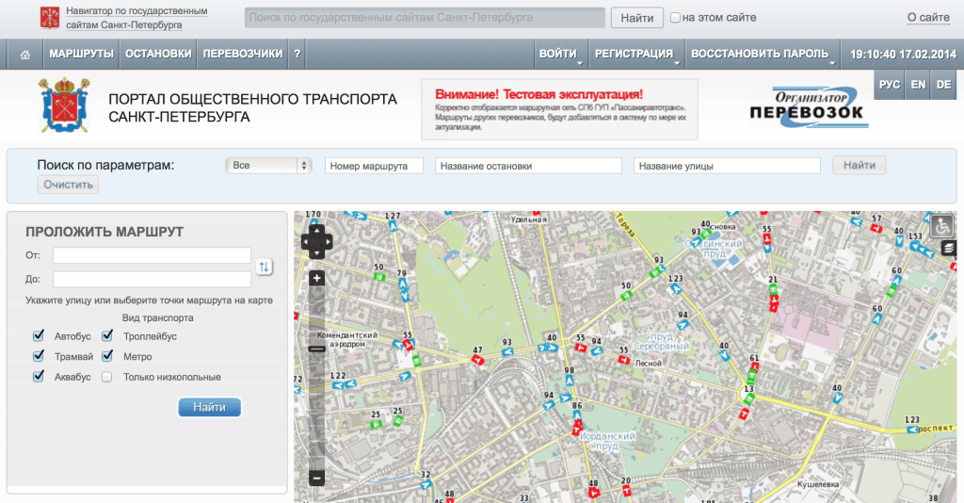
Task: Open the Перевозчики menu item
Action: pyautogui.click(x=242, y=55)
